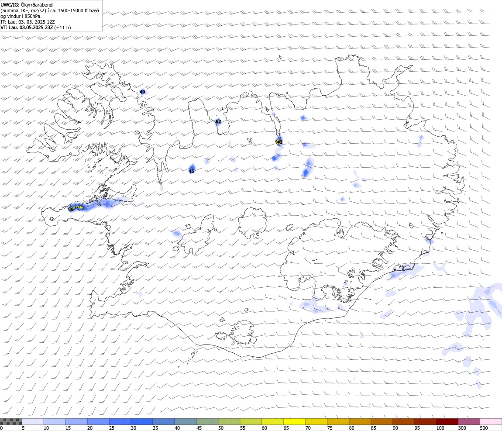This screenshot has height=431, width=502.
Task: Click the colour scale tick label "35"
Action: pos(155,428)
